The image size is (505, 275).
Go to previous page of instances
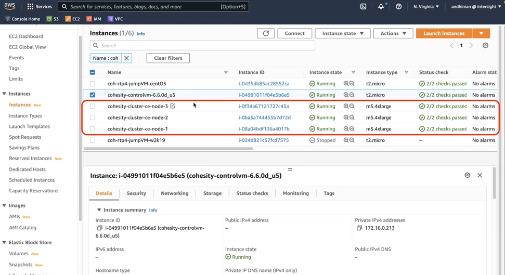[451, 45]
